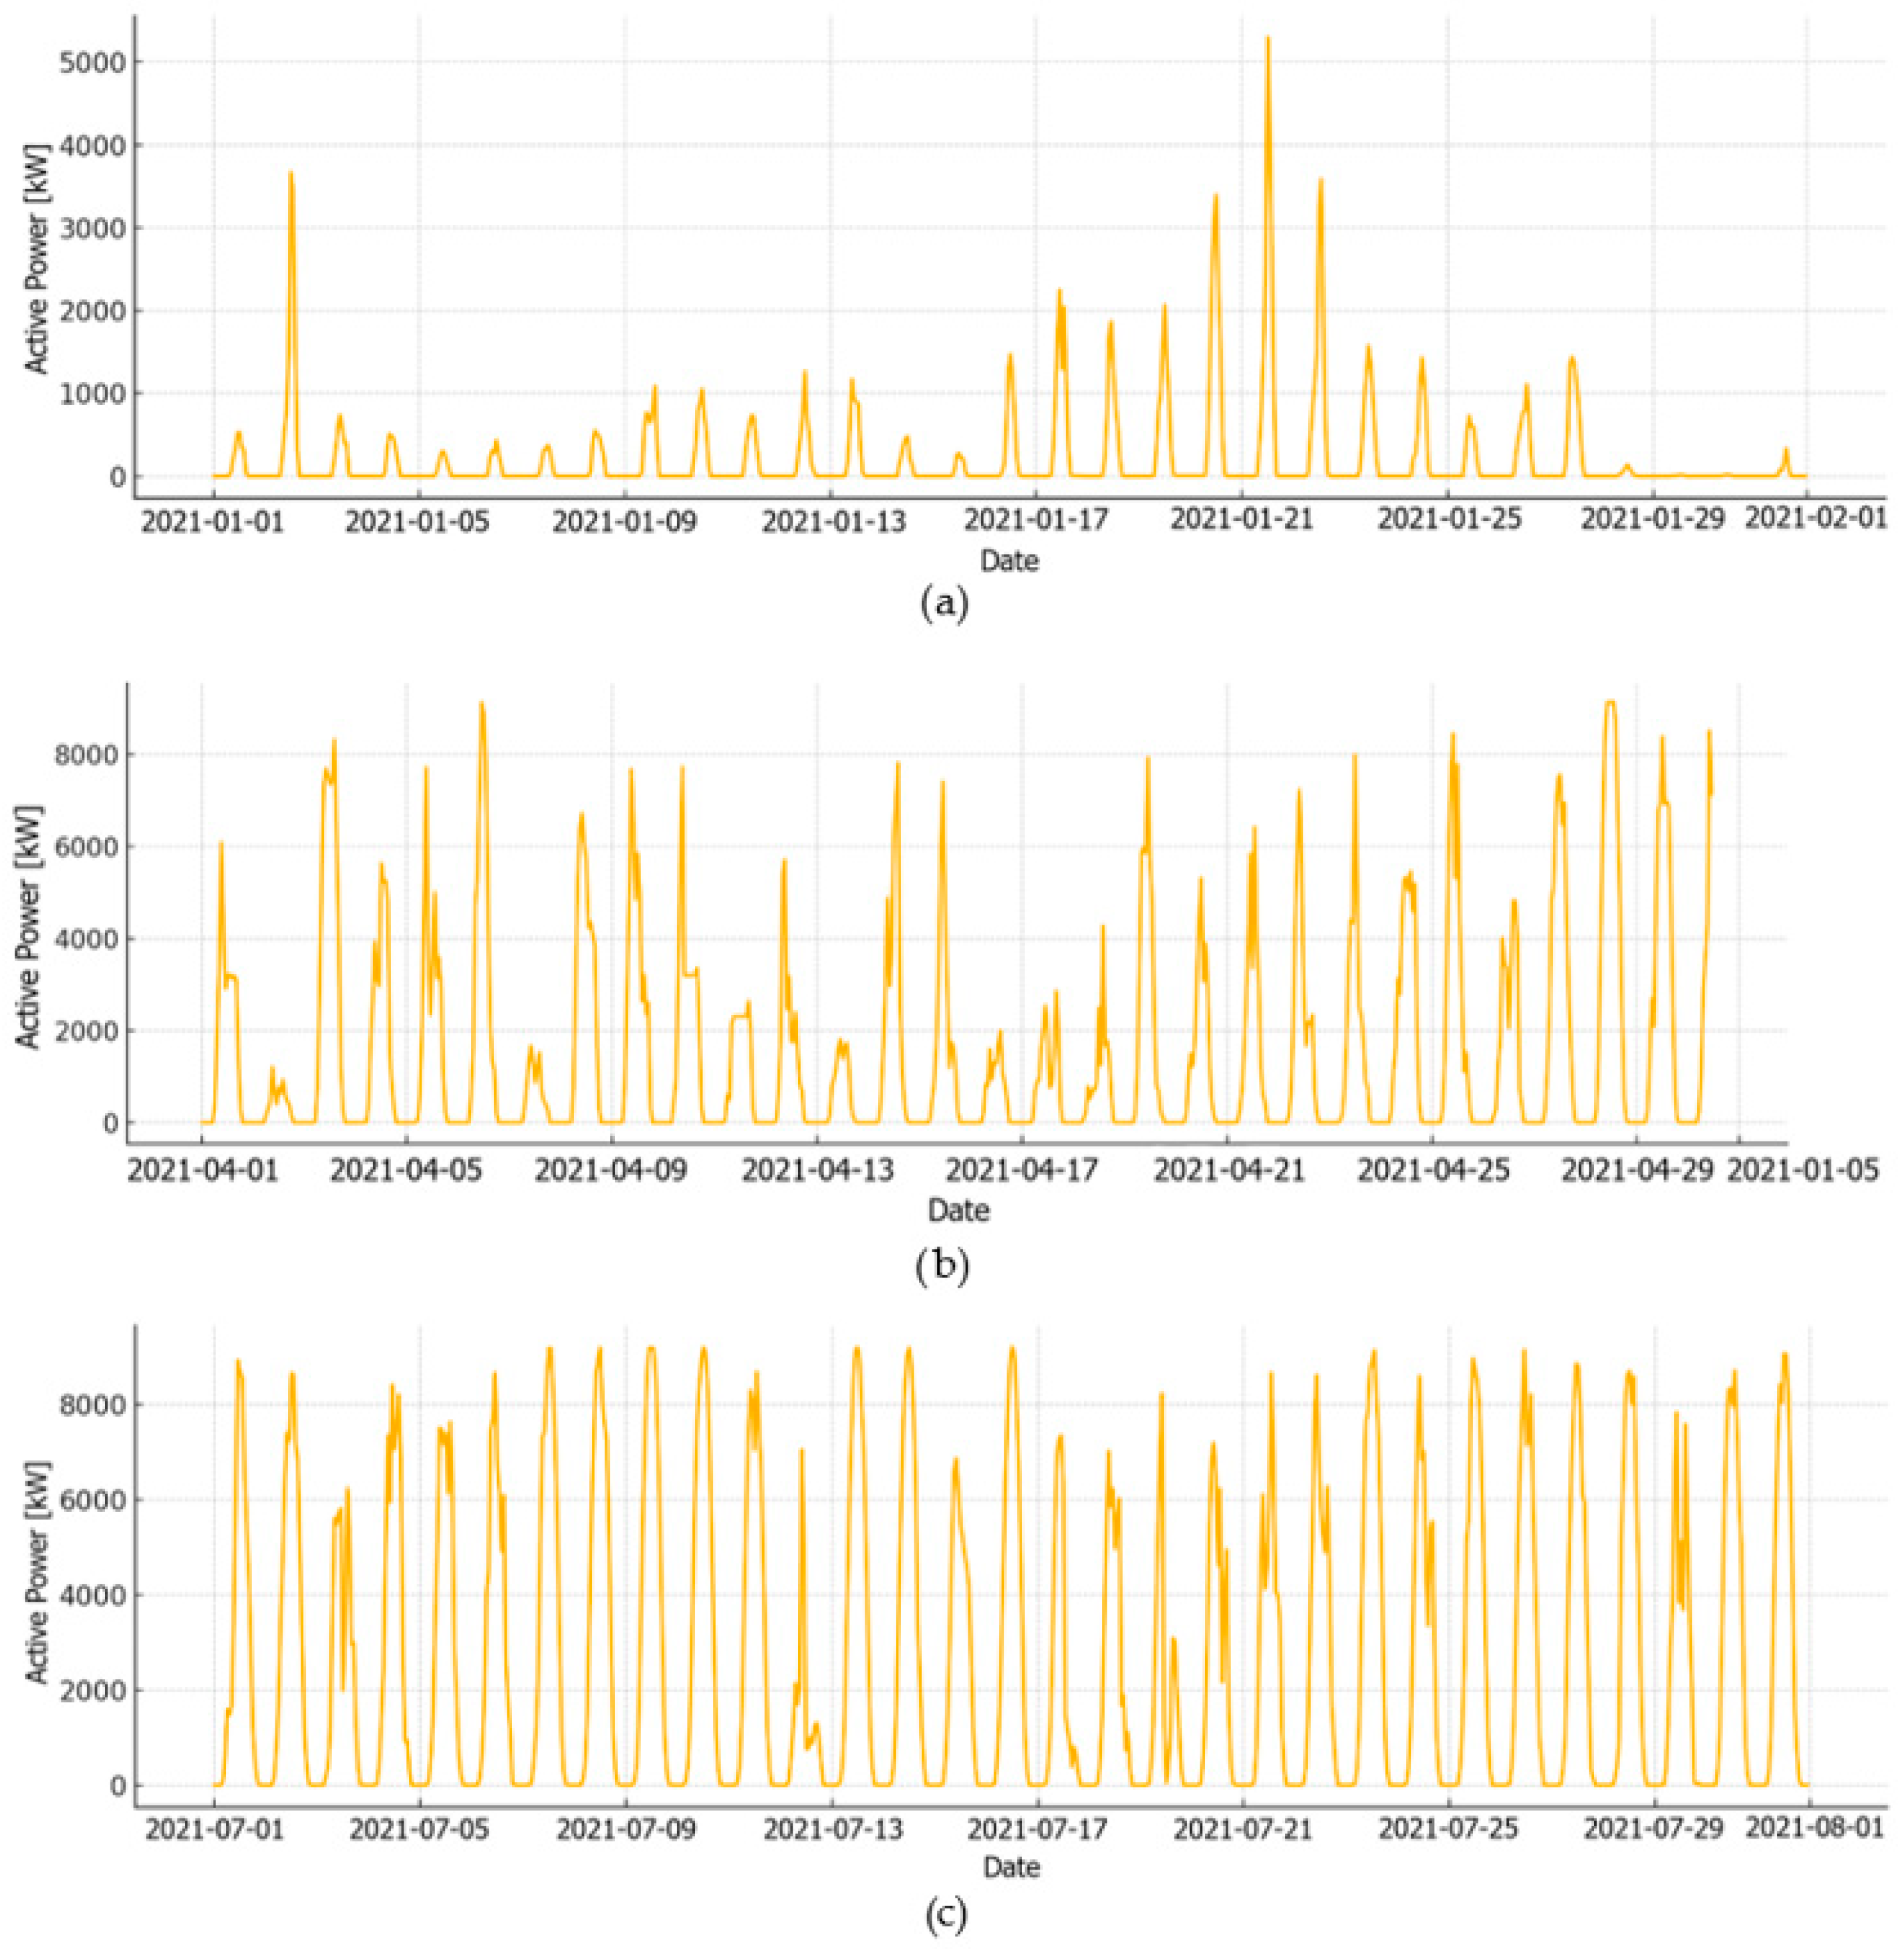Click the Active Power [kW] axis title of chart (c)

[x=38, y=1572]
